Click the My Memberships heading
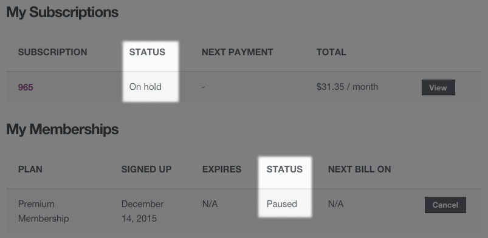Screen dimensions: 488x238 [x=62, y=129]
